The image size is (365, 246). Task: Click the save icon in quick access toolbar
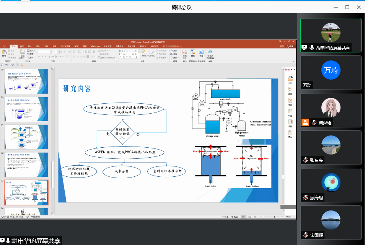tap(2, 65)
